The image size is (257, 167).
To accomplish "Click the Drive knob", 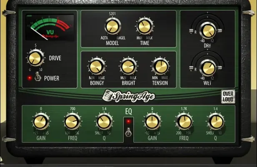I will click(x=36, y=57).
